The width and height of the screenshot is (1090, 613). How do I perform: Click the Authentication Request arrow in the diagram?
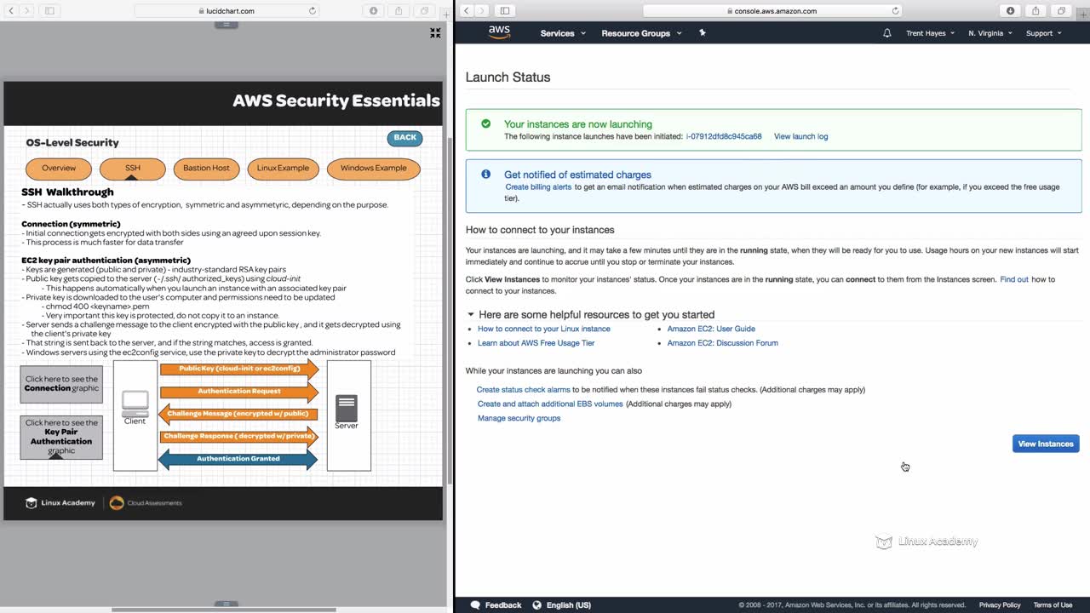pyautogui.click(x=239, y=392)
